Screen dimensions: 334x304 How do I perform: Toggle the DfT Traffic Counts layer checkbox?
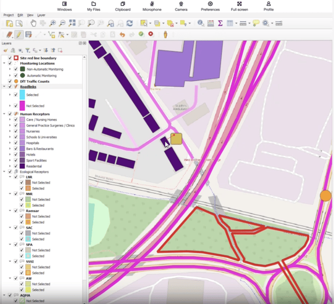tap(10, 81)
